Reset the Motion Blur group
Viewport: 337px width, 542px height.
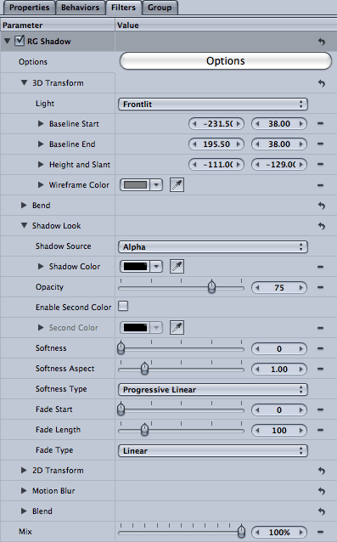pyautogui.click(x=322, y=491)
